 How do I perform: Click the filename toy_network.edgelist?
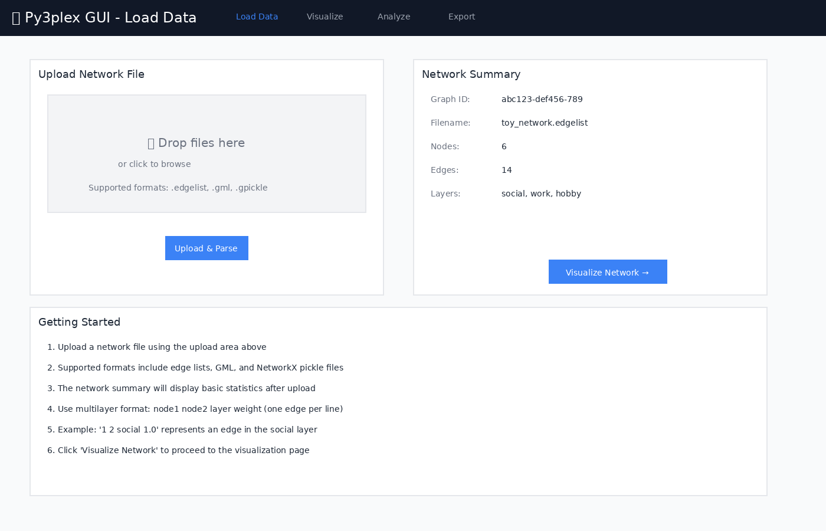[544, 123]
